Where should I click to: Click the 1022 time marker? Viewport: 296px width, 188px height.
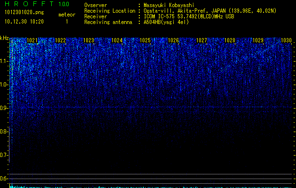60,40
